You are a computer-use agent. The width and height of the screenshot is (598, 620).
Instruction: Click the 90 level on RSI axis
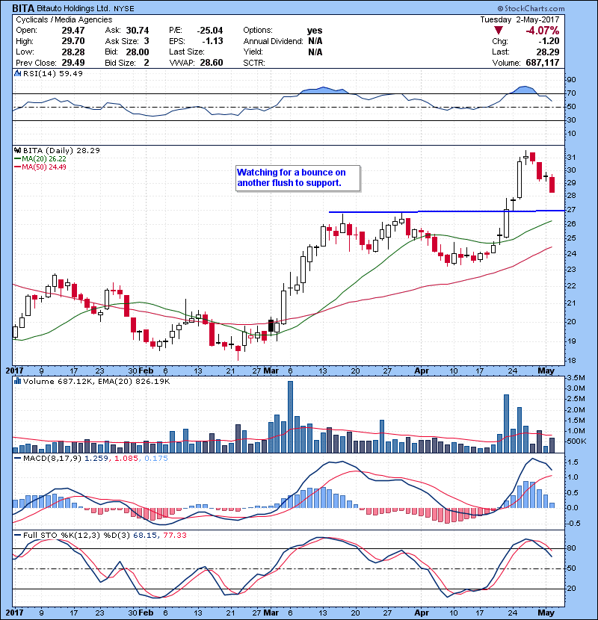[x=571, y=80]
